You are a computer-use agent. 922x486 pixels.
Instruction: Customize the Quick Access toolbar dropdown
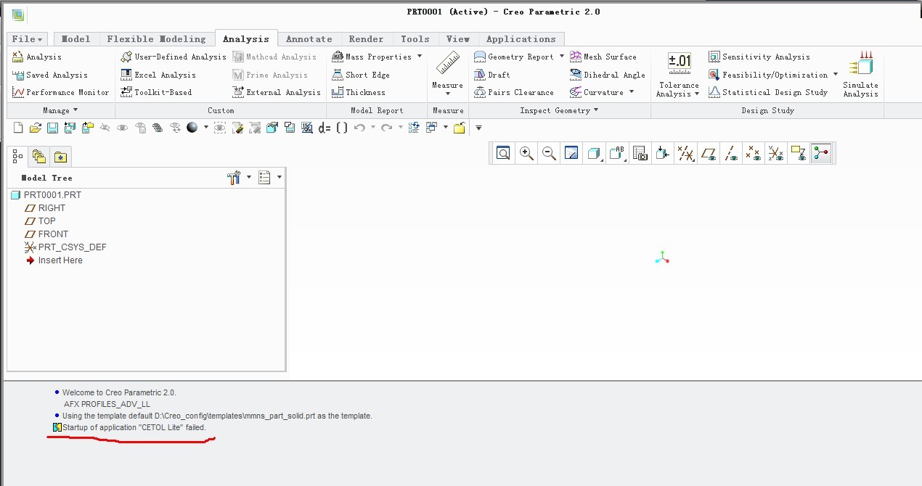click(478, 128)
